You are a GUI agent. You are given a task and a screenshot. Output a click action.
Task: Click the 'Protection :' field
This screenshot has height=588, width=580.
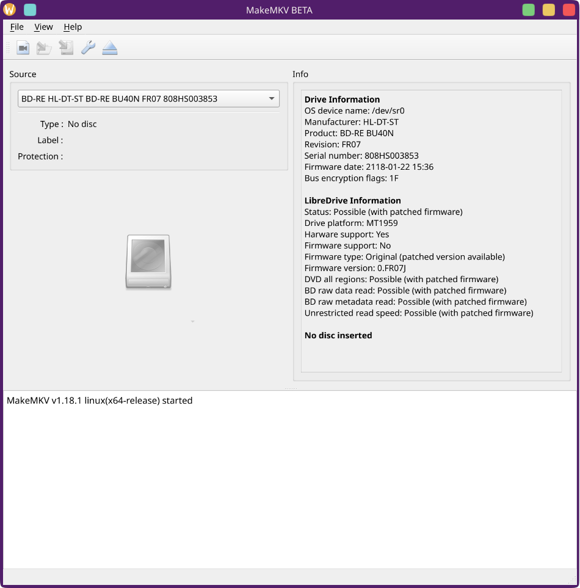(x=40, y=156)
